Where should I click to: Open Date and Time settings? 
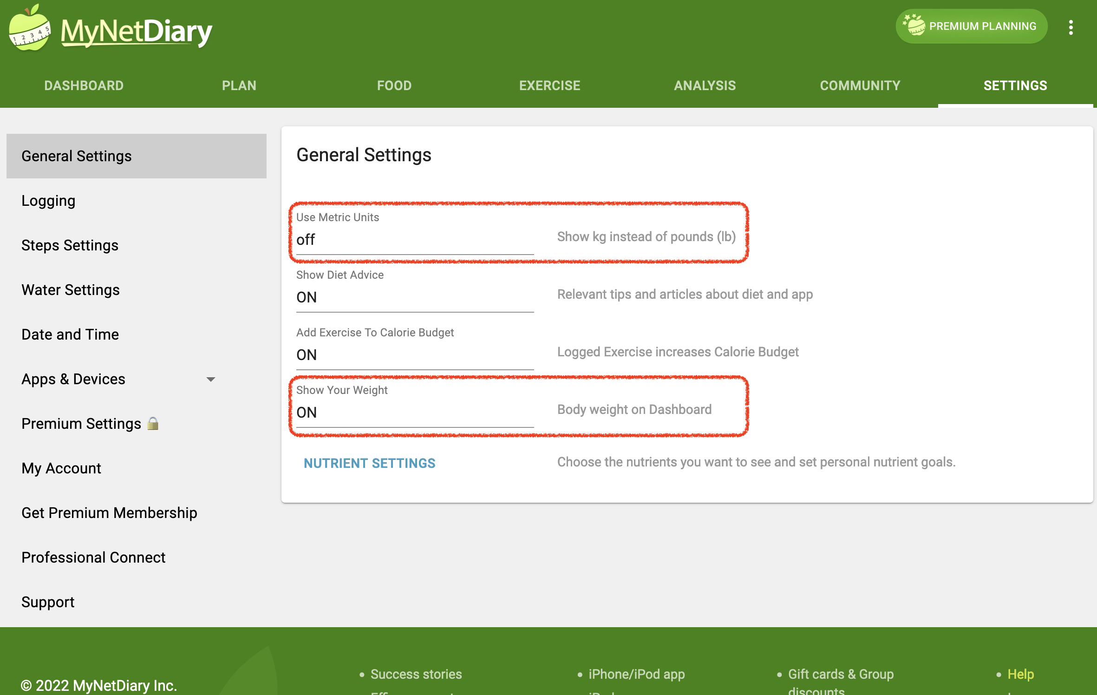tap(137, 334)
